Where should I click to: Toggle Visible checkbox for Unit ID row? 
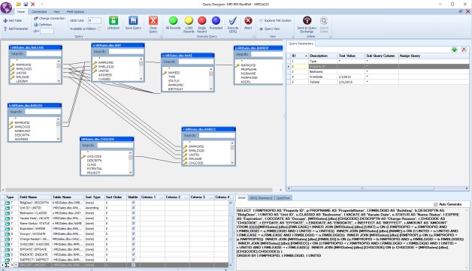[x=133, y=208]
